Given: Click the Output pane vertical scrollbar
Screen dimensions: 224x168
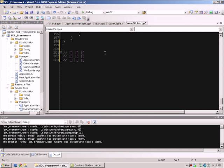Looking at the screenshot, I should click(222, 136).
